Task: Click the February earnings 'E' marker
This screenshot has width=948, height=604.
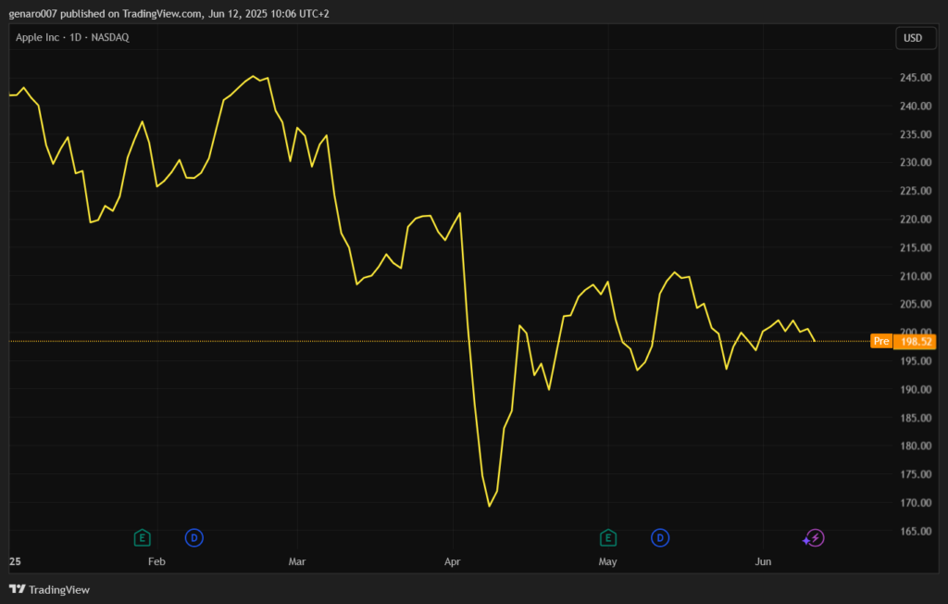Action: pos(142,537)
